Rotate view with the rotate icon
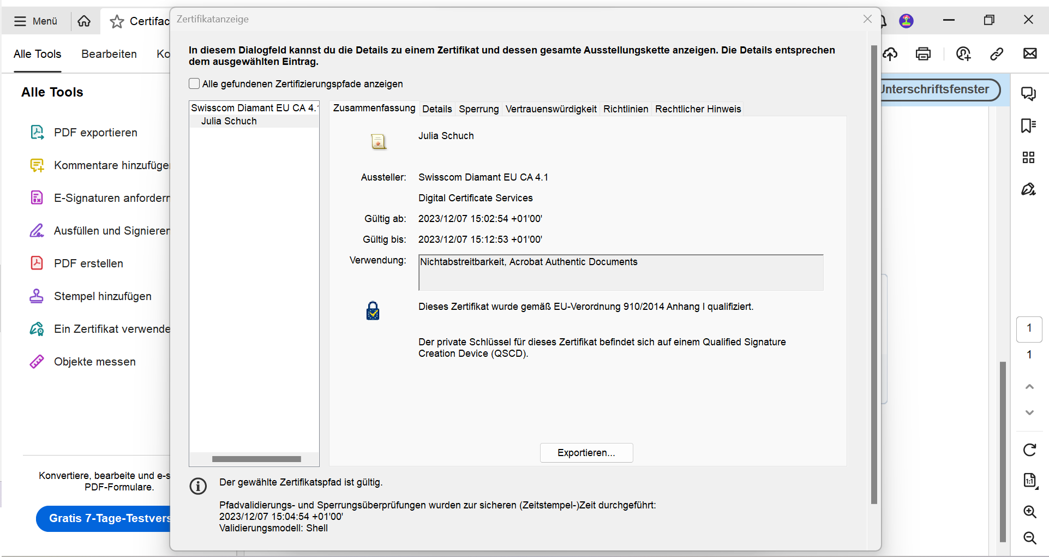This screenshot has height=557, width=1049. pyautogui.click(x=1029, y=450)
